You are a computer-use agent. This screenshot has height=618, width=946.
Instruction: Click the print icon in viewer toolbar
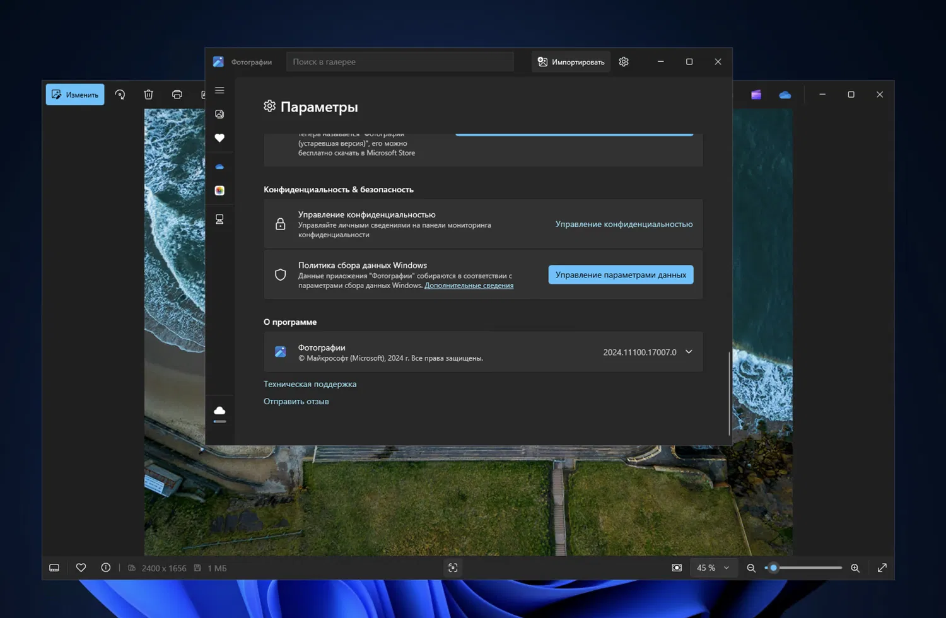pyautogui.click(x=177, y=95)
